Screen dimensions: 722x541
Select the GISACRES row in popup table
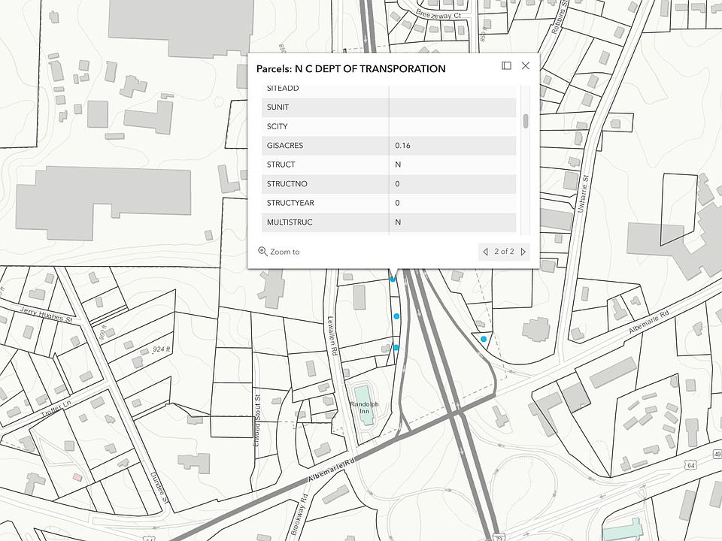[390, 146]
